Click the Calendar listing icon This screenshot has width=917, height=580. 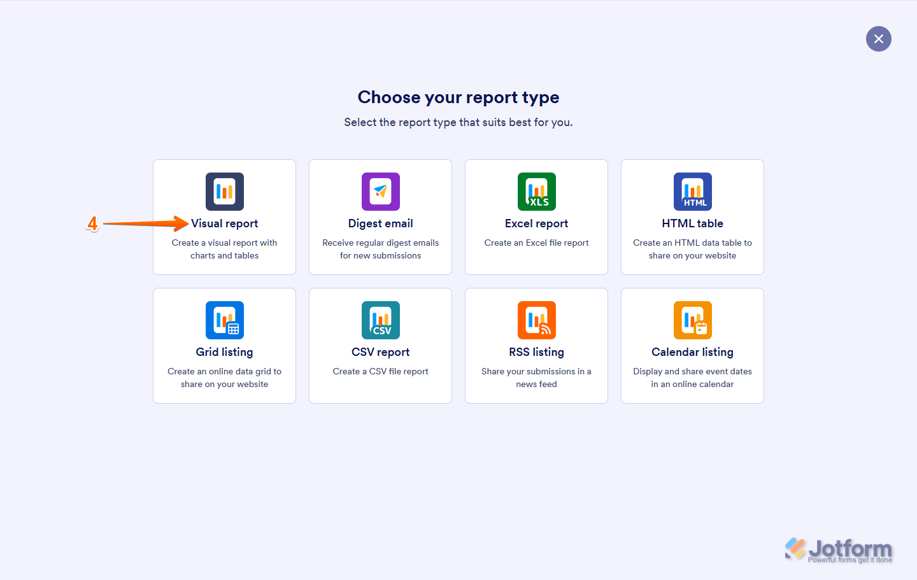[692, 320]
